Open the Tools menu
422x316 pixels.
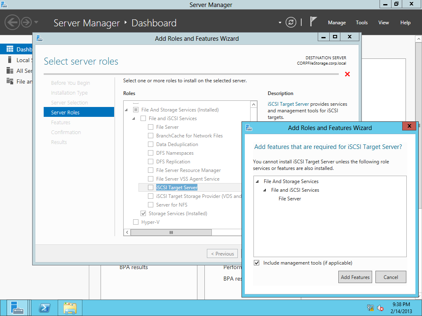(361, 23)
